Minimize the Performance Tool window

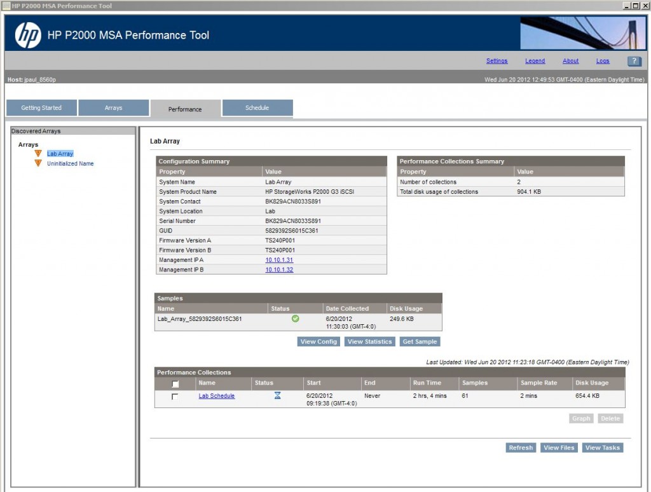click(627, 6)
